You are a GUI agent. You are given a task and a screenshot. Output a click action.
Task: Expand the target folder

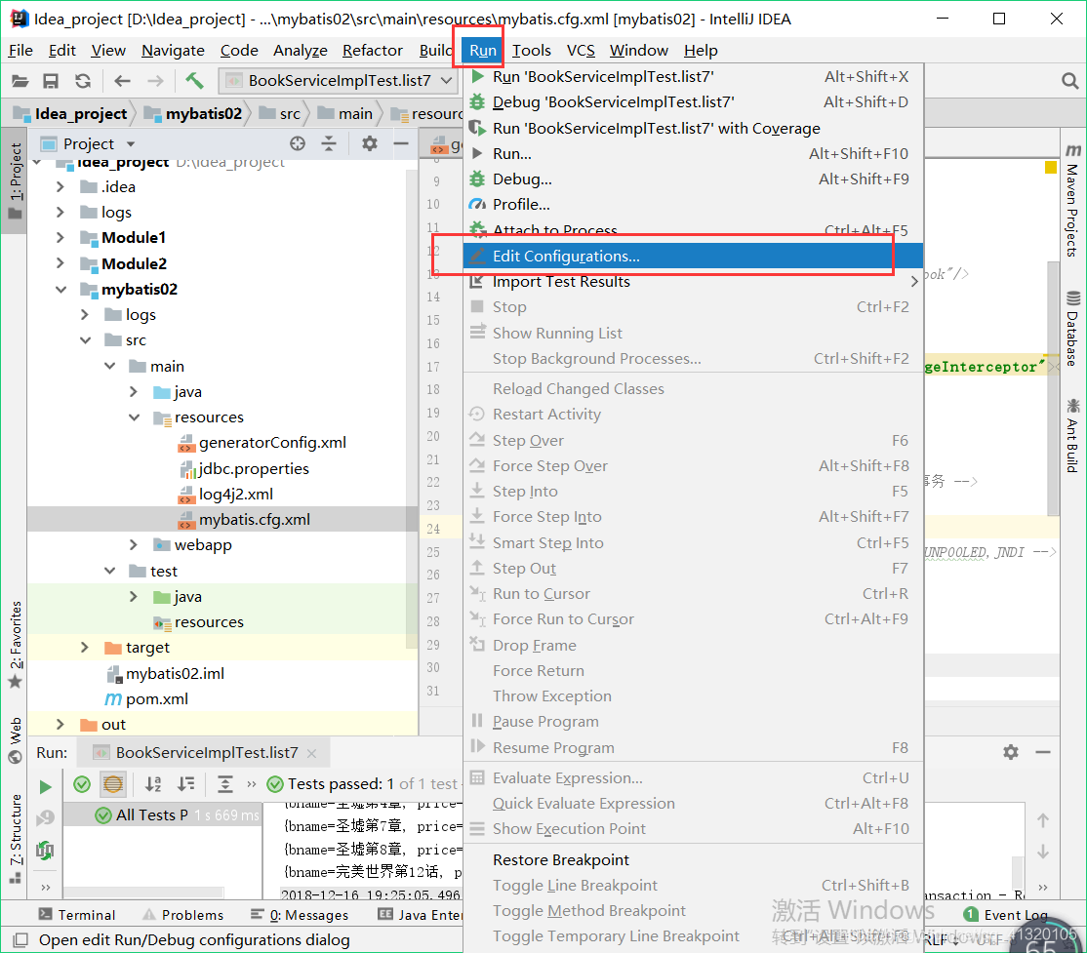tap(85, 648)
